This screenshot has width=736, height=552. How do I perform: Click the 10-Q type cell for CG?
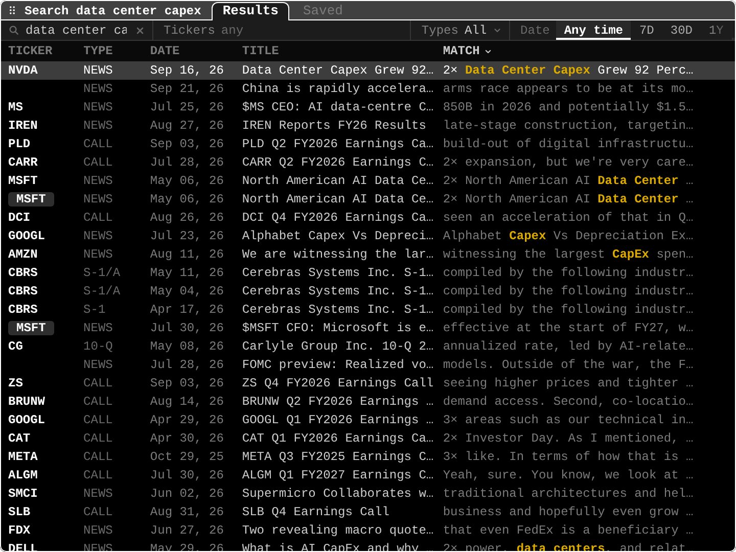pyautogui.click(x=98, y=346)
